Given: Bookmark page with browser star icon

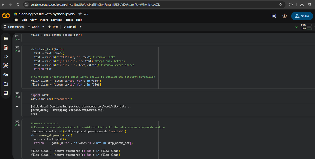Looking at the screenshot, I should point(280,4).
